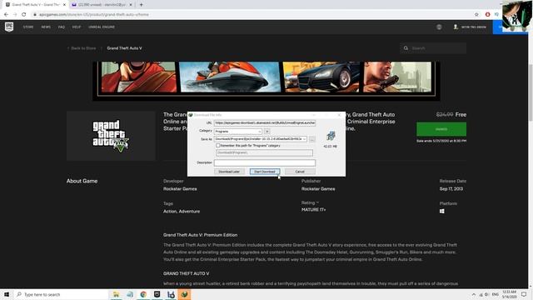Click the store search magnifier icon

pyautogui.click(x=406, y=48)
